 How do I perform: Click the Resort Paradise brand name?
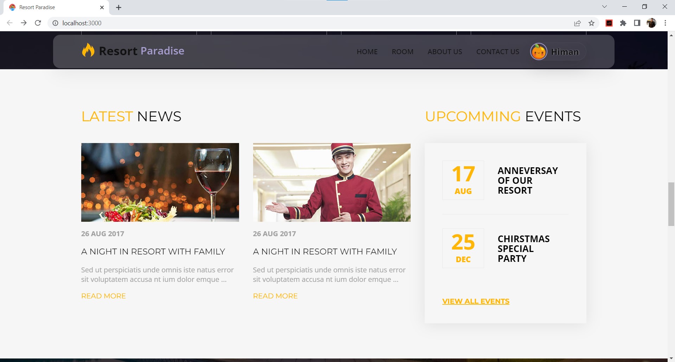tap(141, 51)
